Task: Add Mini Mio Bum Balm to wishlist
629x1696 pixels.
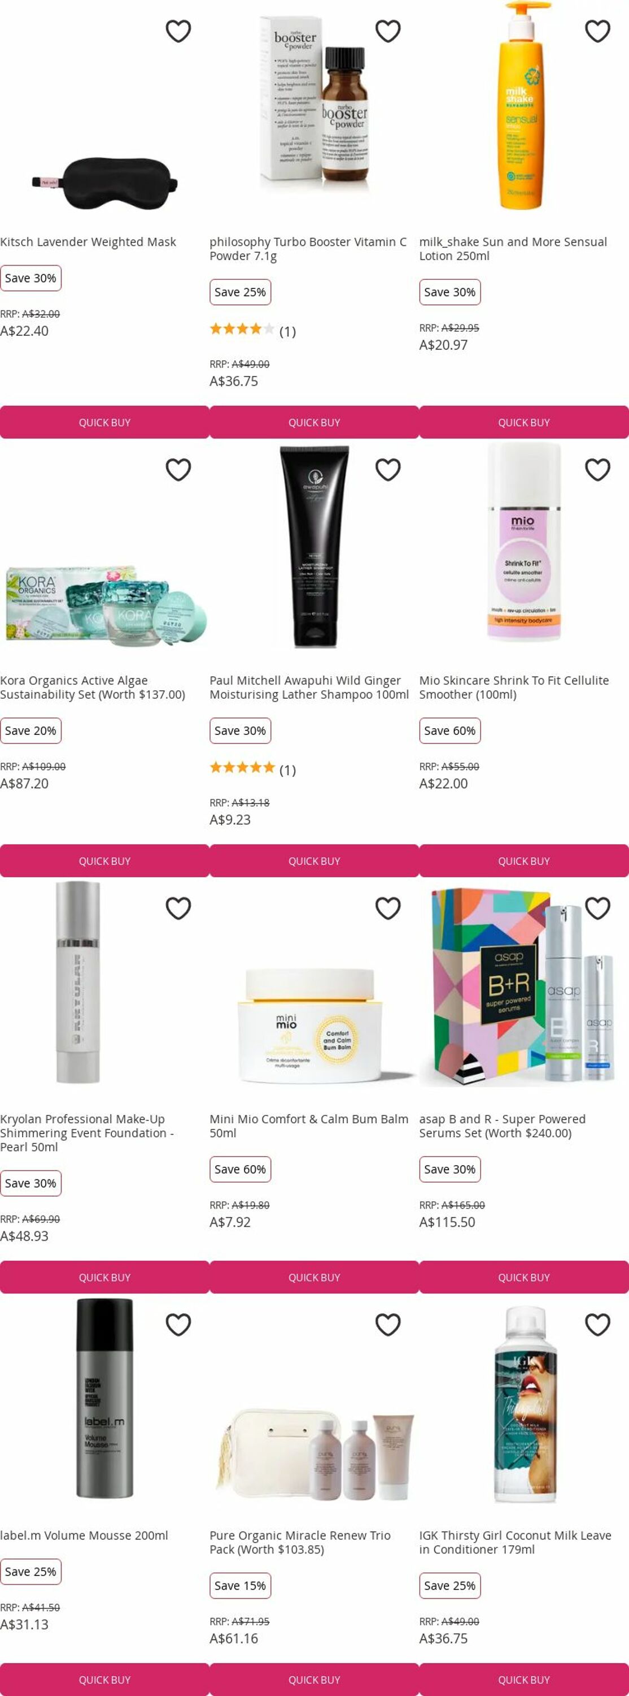Action: pyautogui.click(x=388, y=908)
